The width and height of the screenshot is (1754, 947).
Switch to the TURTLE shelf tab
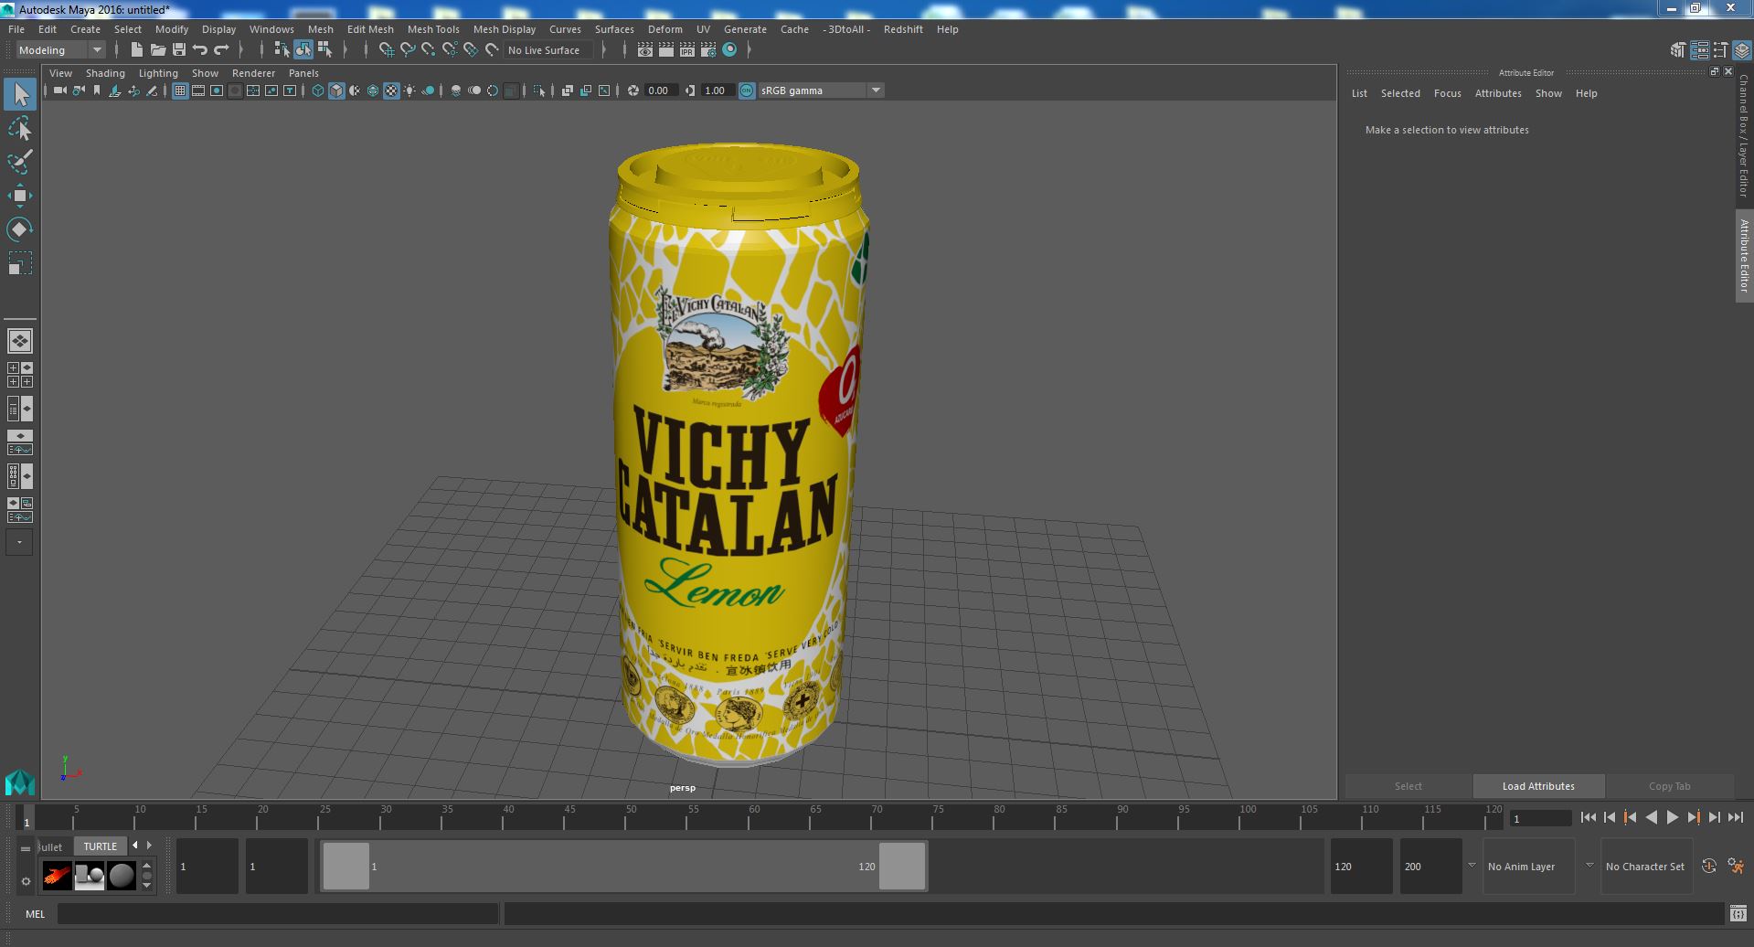[101, 846]
